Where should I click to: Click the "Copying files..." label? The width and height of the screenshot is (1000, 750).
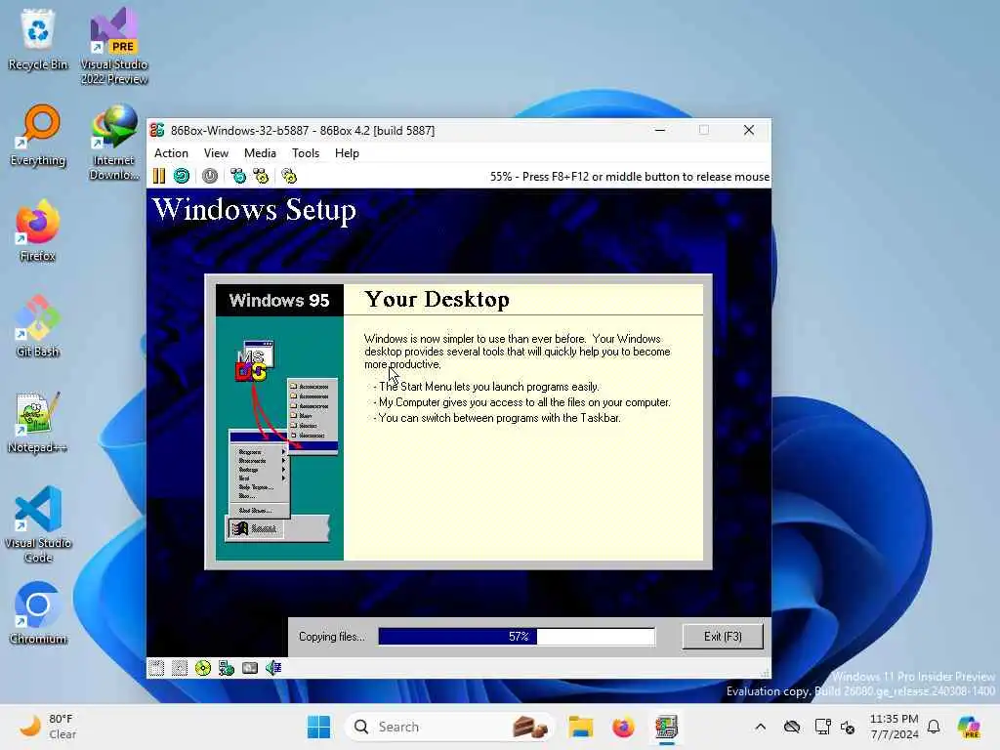332,637
